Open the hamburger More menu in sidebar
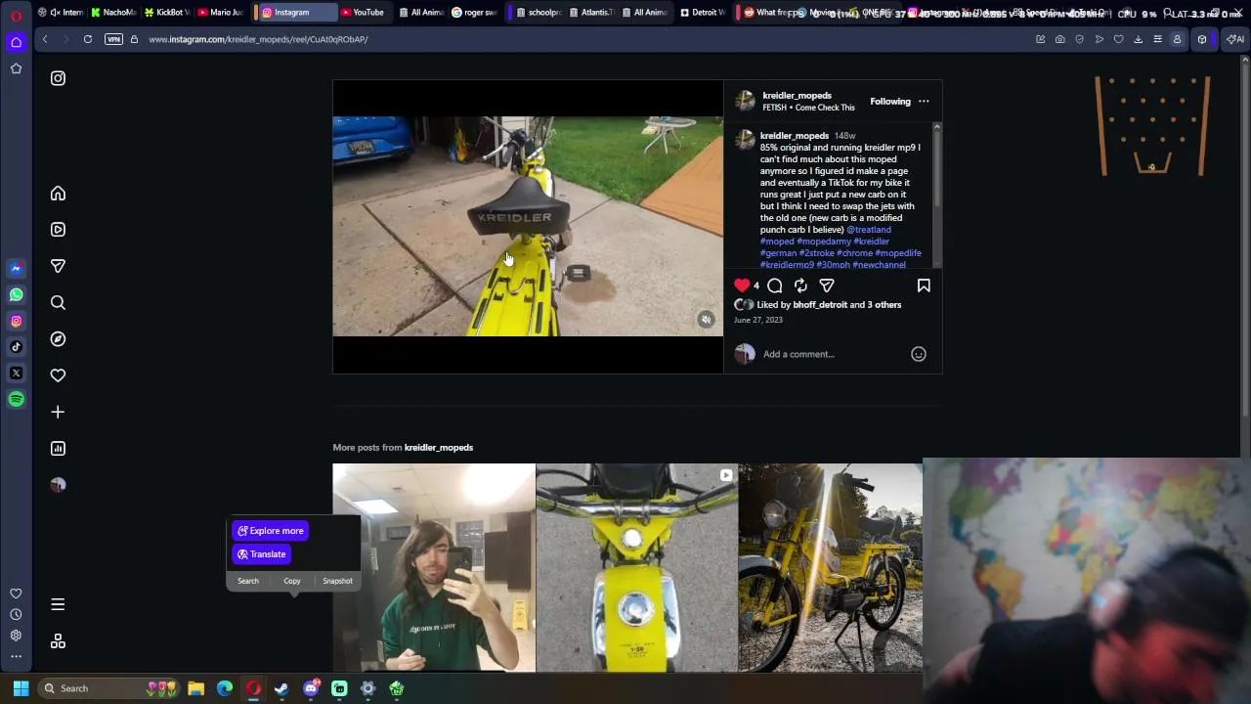This screenshot has width=1251, height=704. coord(58,605)
